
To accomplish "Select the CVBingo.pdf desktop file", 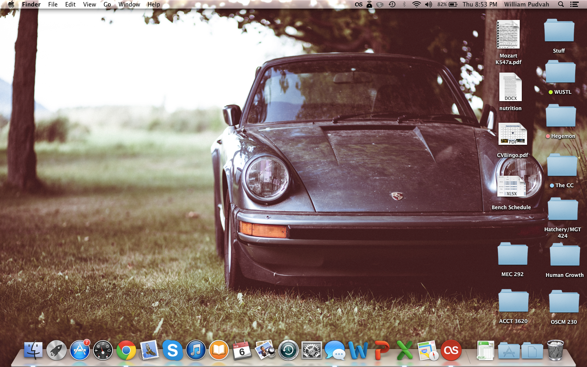I will (x=512, y=140).
